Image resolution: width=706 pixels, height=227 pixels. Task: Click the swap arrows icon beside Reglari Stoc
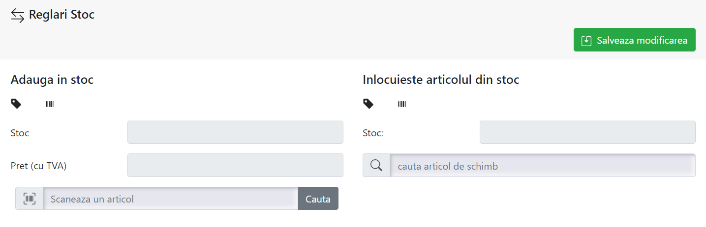coord(18,16)
